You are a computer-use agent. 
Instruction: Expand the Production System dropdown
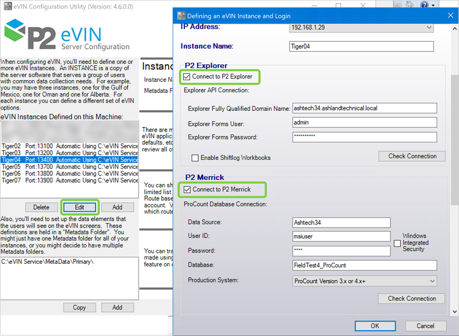(x=432, y=280)
